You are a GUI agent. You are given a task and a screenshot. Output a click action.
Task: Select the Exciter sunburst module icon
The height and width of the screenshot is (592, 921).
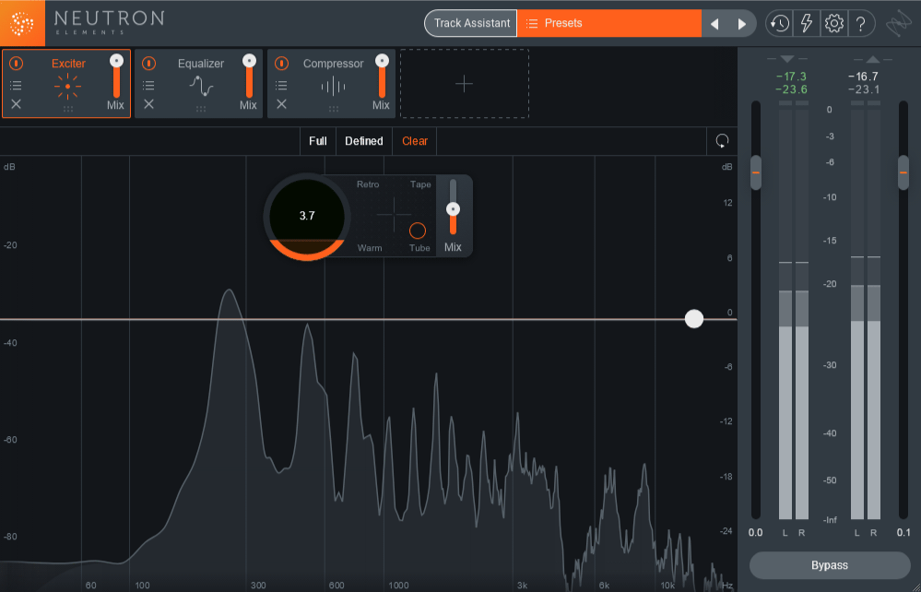pos(67,87)
